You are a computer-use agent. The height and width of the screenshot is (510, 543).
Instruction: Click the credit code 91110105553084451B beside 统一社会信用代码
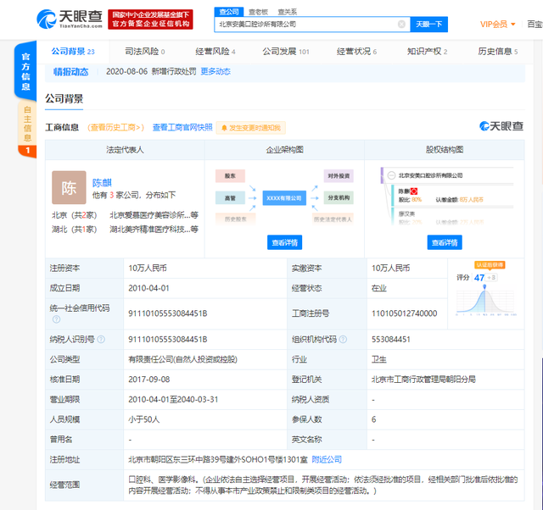click(x=168, y=313)
